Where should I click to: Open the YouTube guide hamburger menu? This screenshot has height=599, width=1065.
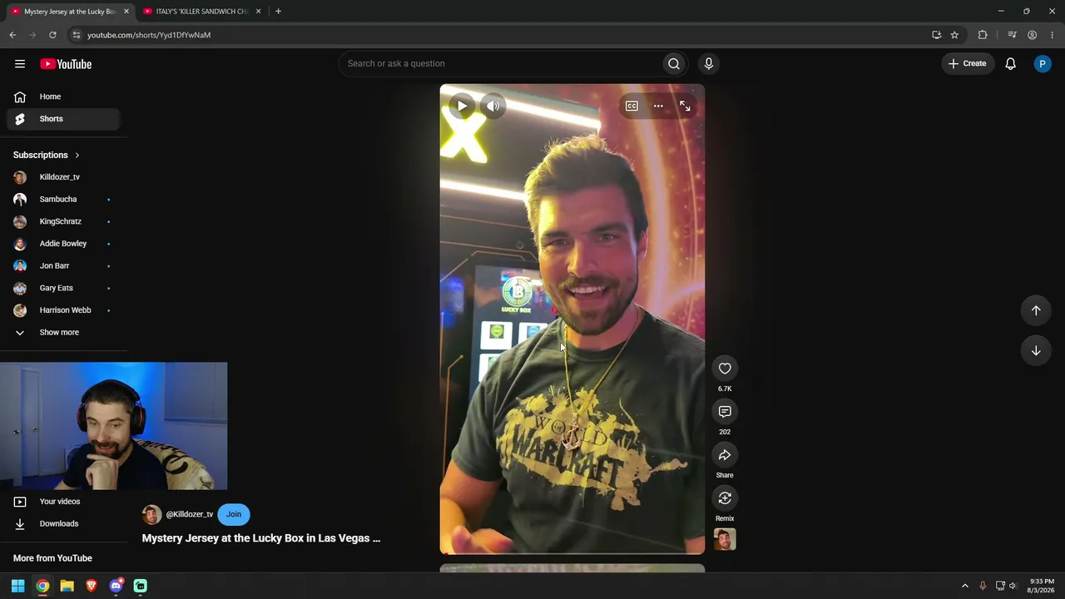click(x=20, y=64)
